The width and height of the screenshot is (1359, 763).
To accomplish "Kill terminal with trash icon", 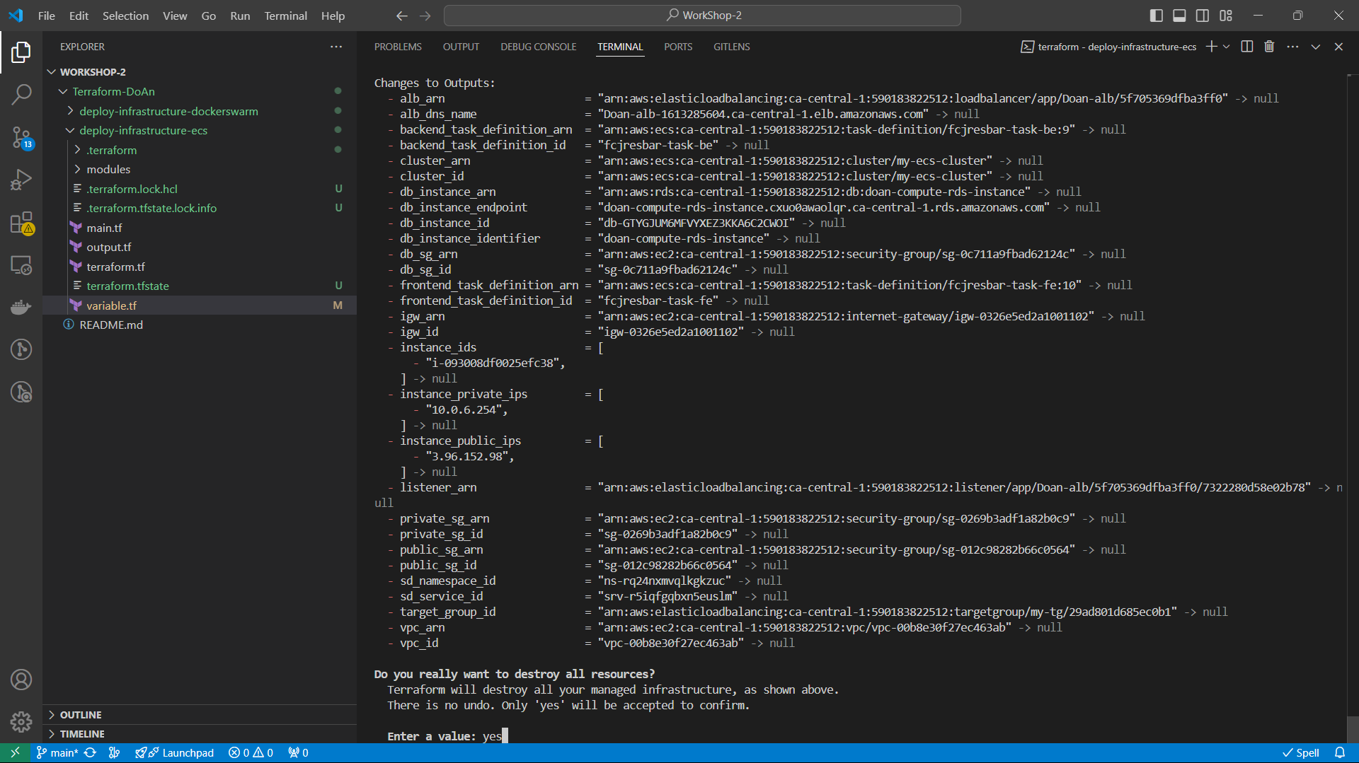I will tap(1269, 47).
